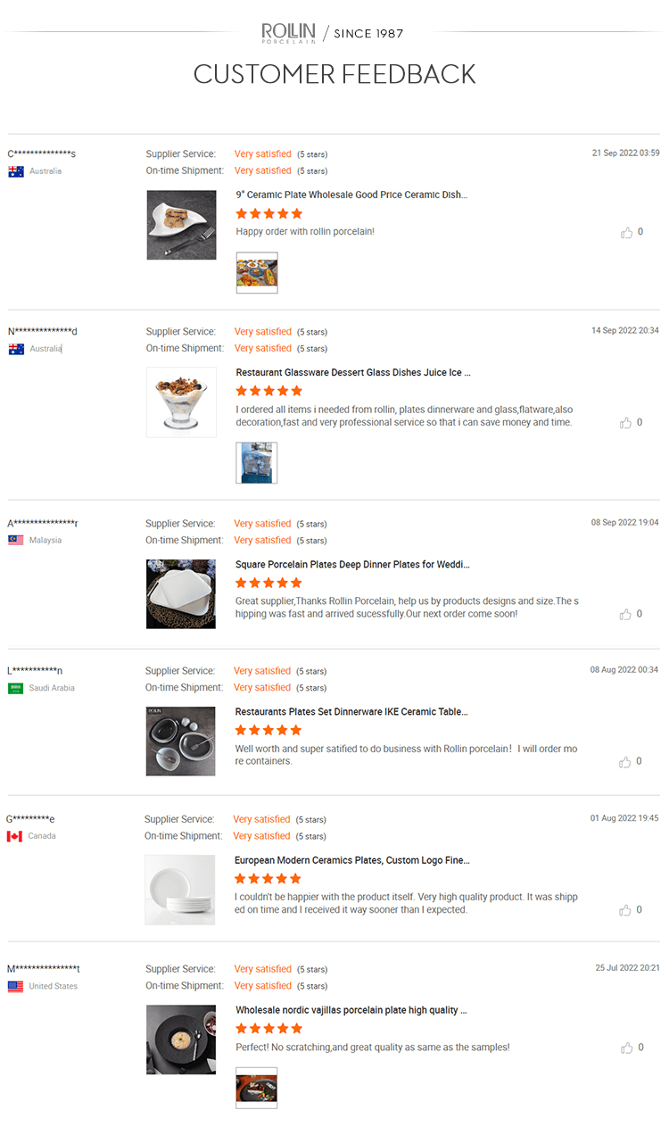Like the Saudi Arabia customer's review

point(626,762)
